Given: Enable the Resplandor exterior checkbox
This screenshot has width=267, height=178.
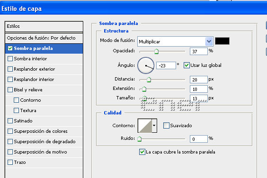Looking at the screenshot, I should [x=10, y=69].
